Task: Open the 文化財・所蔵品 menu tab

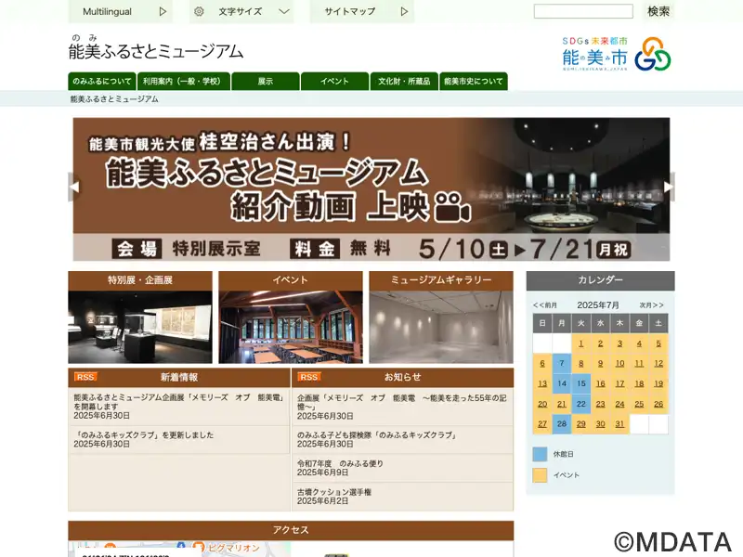Action: tap(404, 81)
